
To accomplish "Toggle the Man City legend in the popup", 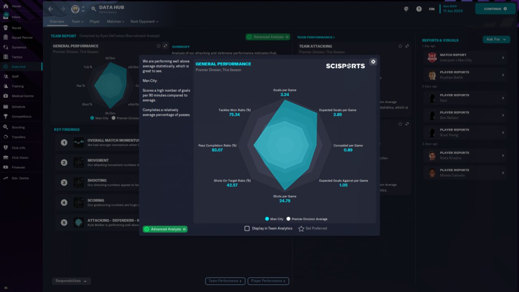I will click(x=275, y=219).
